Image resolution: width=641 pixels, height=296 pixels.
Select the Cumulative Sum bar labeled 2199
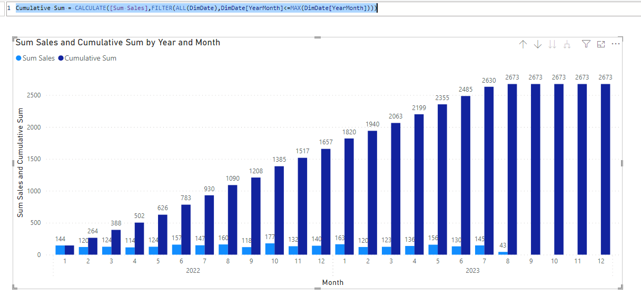[419, 184]
